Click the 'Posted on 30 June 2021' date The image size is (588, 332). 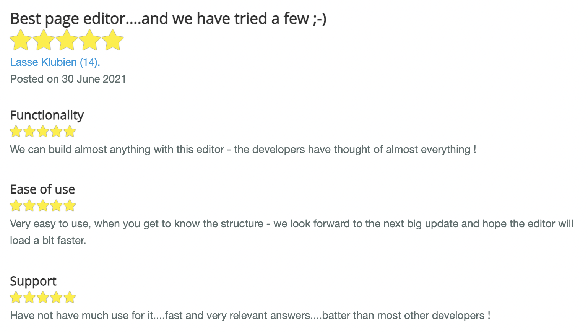(68, 79)
